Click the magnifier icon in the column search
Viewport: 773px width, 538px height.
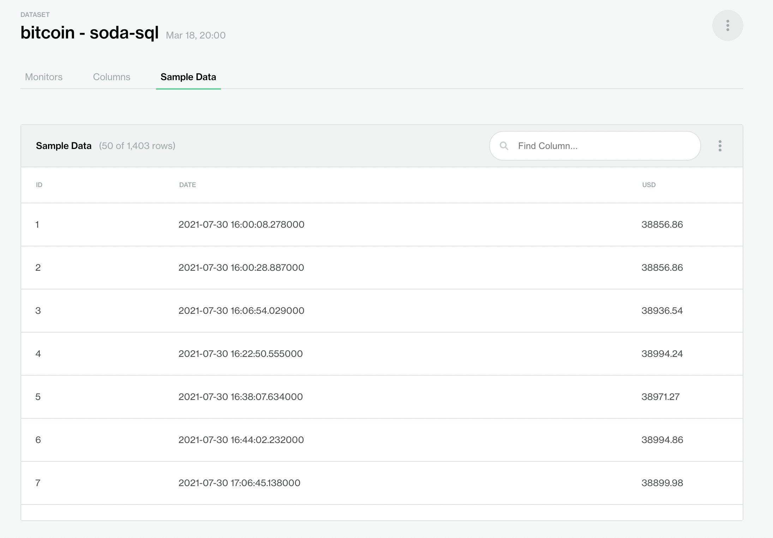pyautogui.click(x=504, y=145)
